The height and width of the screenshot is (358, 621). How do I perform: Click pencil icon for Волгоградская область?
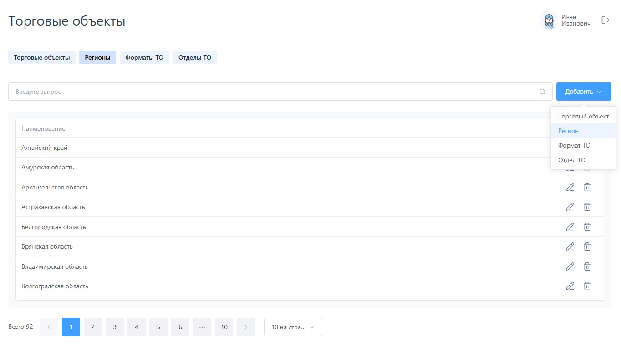click(x=570, y=286)
